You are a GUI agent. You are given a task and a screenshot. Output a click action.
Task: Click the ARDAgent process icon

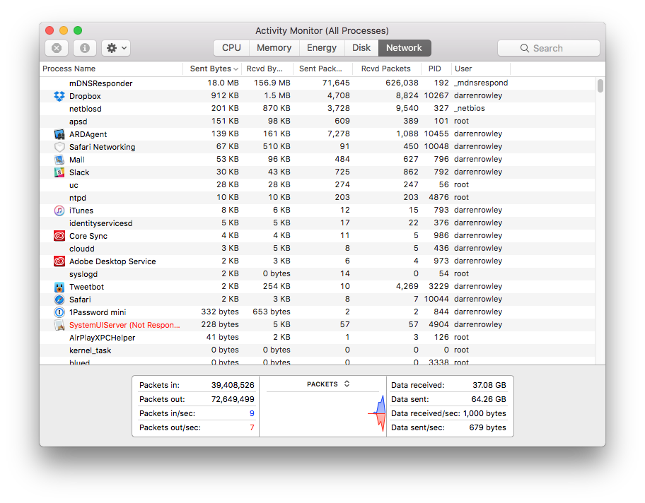point(59,134)
